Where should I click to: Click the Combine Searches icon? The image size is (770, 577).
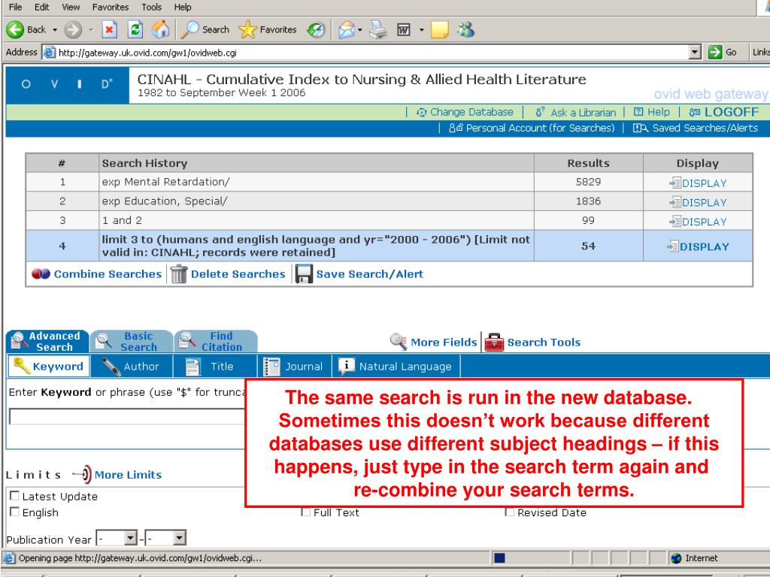click(41, 273)
